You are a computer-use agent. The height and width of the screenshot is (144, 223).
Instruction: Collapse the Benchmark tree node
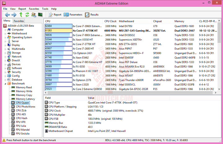point(5,84)
